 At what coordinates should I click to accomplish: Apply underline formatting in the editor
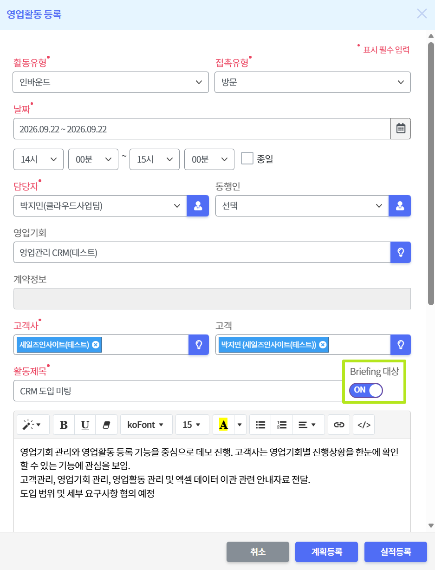click(85, 425)
